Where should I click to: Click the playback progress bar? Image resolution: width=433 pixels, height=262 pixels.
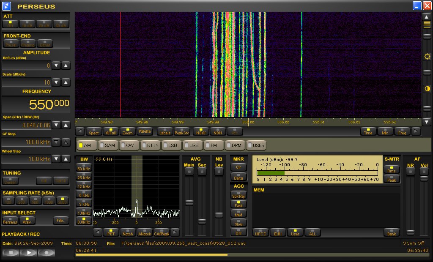coord(252,255)
